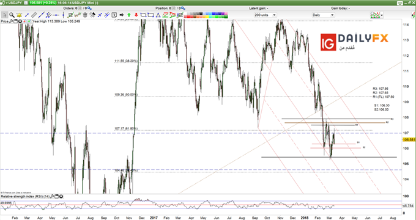Click the RSI panel window icon
Viewport: 416px width, 220px height.
[x=57, y=196]
